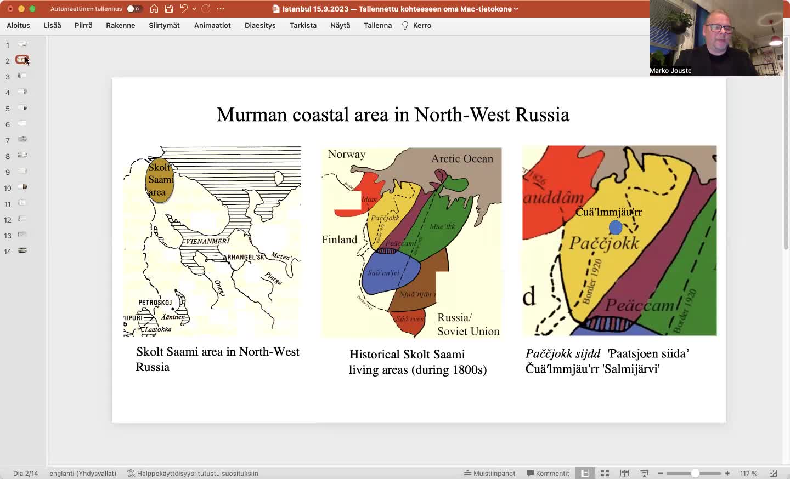
Task: Open the Diaesitys ribbon tab
Action: click(x=260, y=25)
